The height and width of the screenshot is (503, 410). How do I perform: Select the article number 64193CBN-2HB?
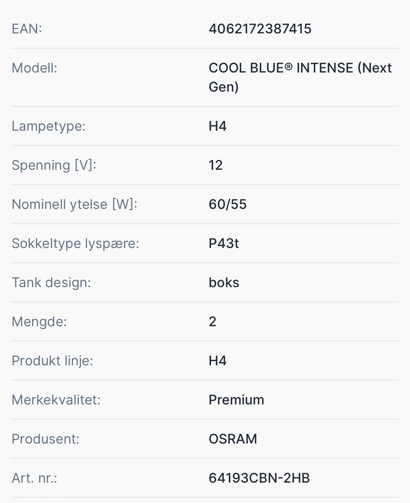coord(259,478)
